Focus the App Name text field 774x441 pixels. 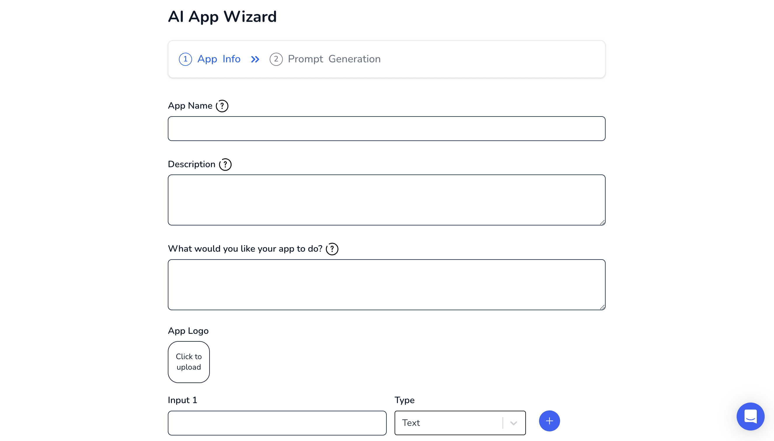click(x=386, y=129)
